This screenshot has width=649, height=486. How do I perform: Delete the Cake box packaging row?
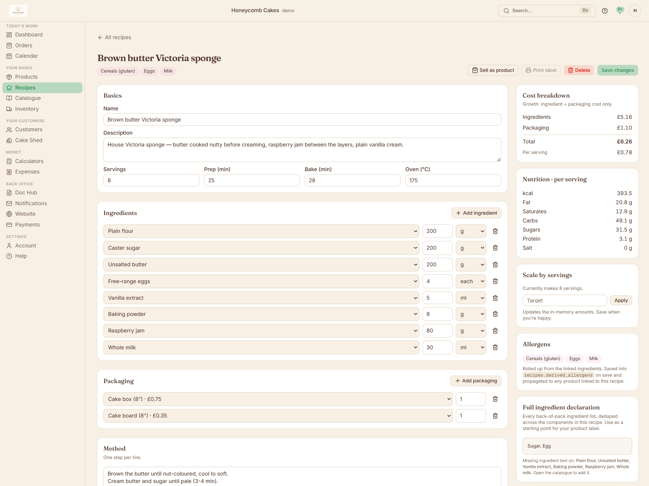coord(495,399)
